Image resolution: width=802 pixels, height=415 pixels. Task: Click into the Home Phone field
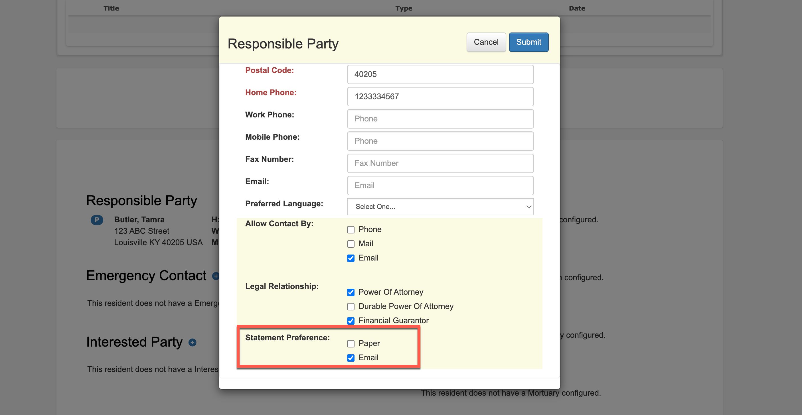440,96
